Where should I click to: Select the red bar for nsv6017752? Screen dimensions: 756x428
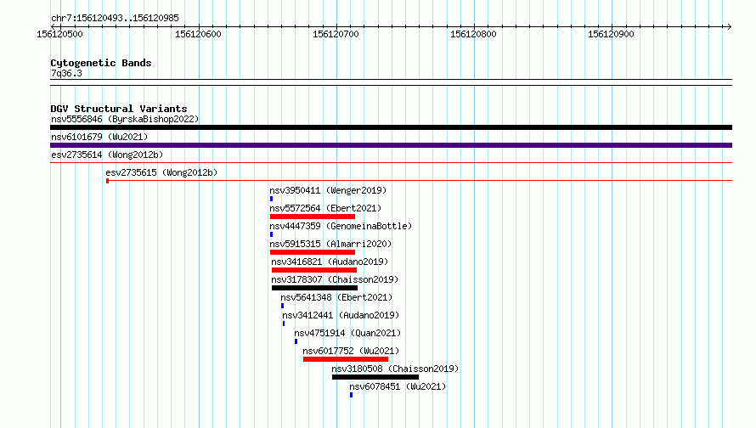click(346, 359)
